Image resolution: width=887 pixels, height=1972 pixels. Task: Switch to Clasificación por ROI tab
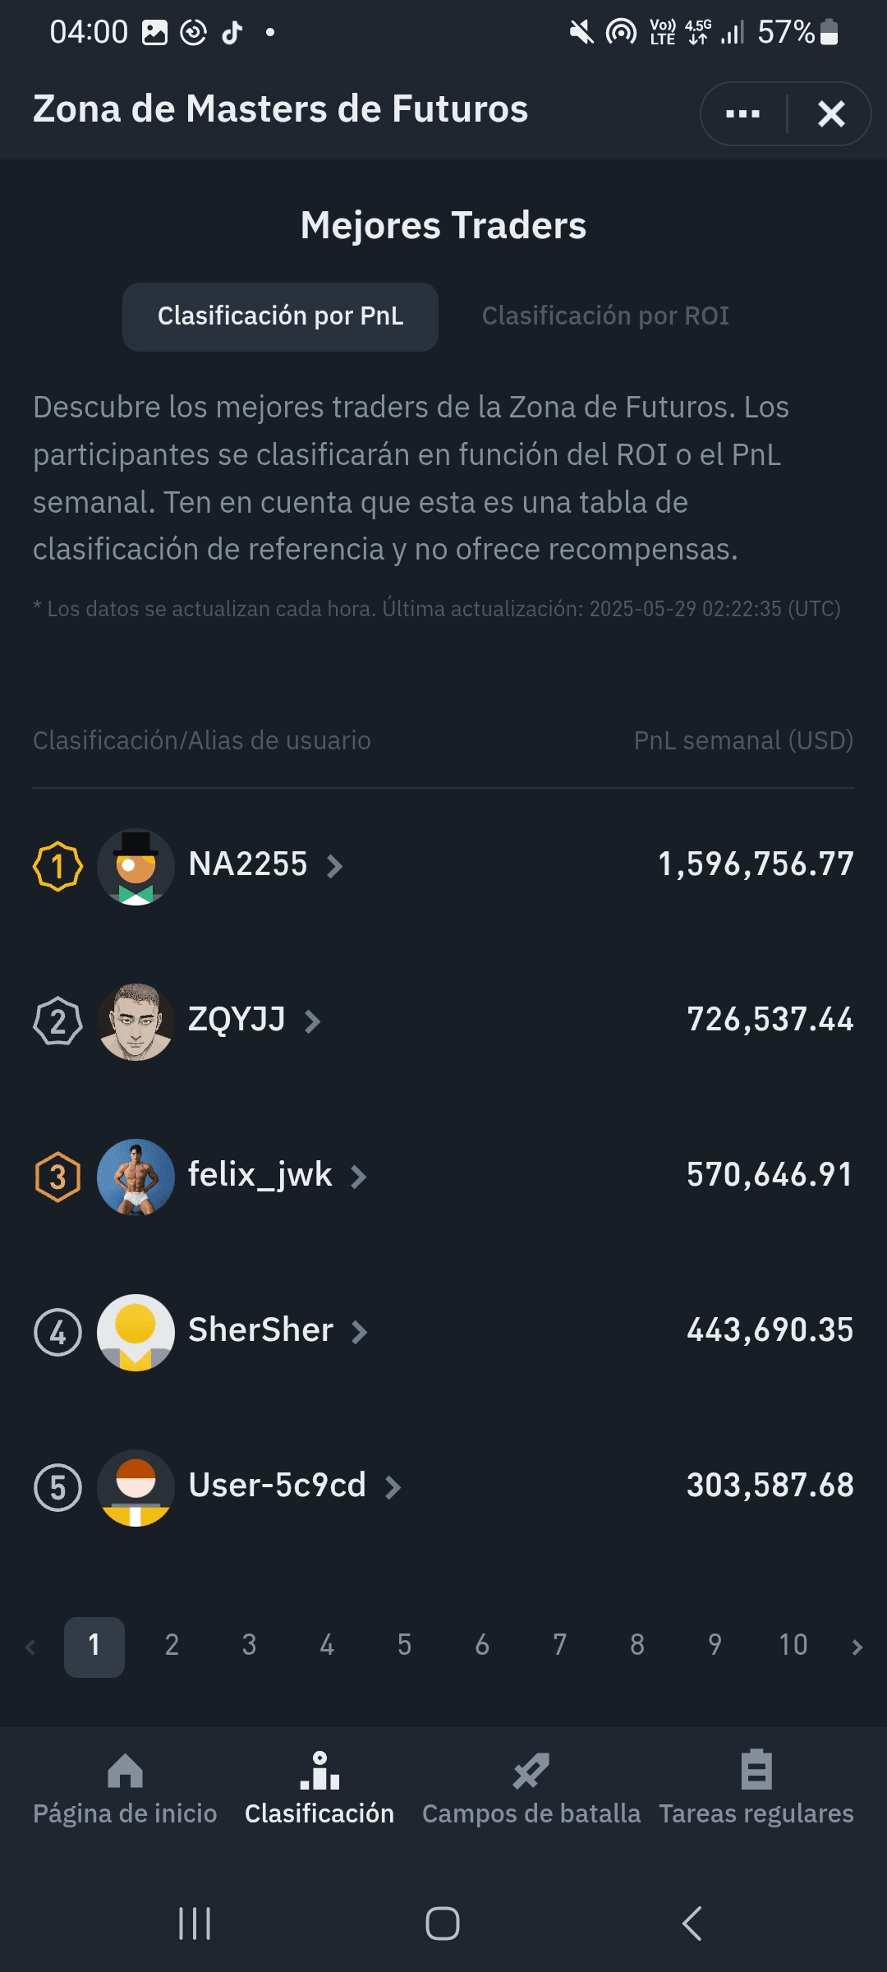605,316
